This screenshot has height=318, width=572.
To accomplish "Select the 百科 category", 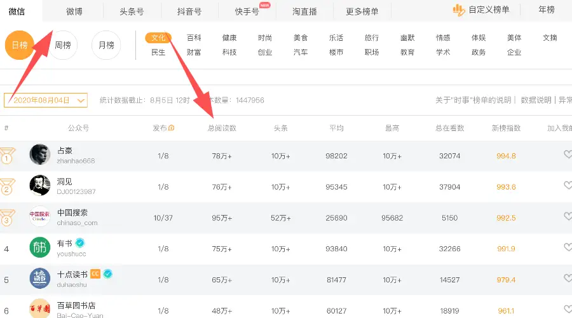I will [194, 38].
